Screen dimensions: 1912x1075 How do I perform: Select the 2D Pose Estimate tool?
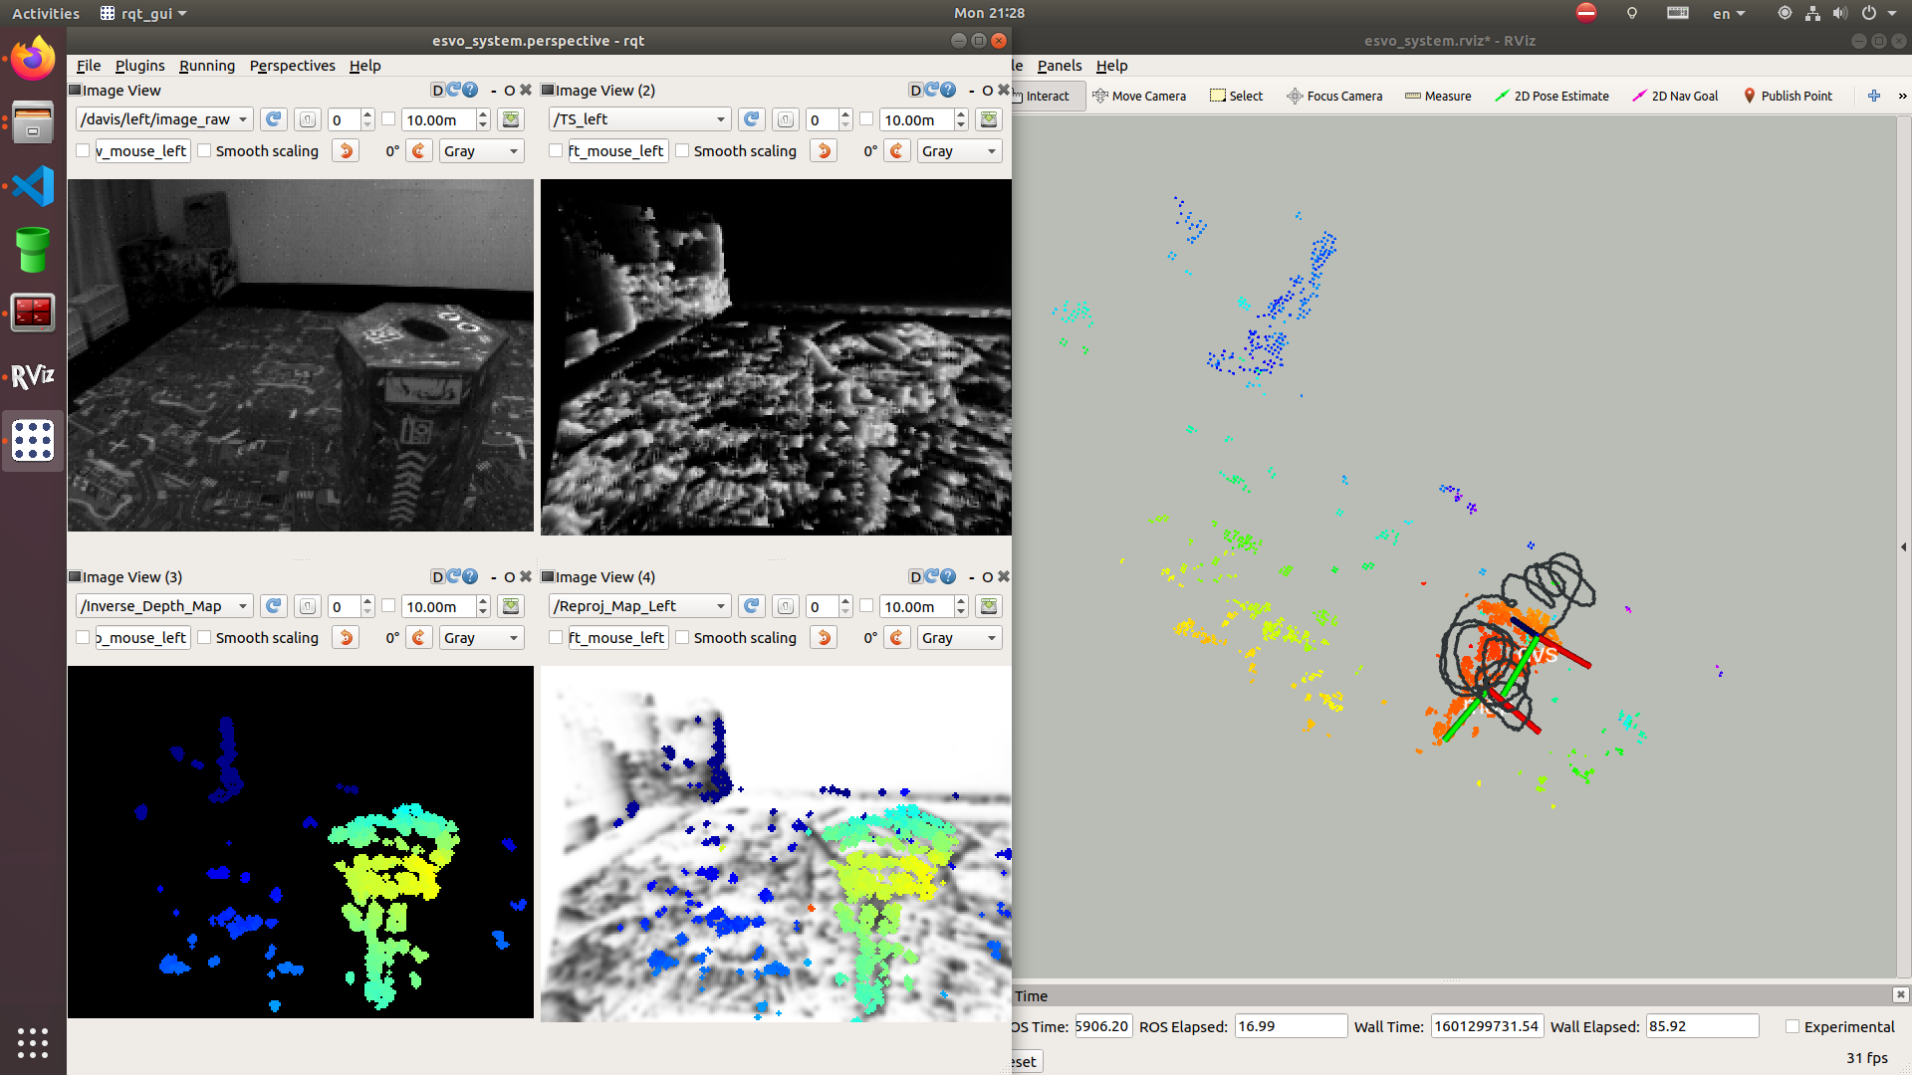point(1552,96)
